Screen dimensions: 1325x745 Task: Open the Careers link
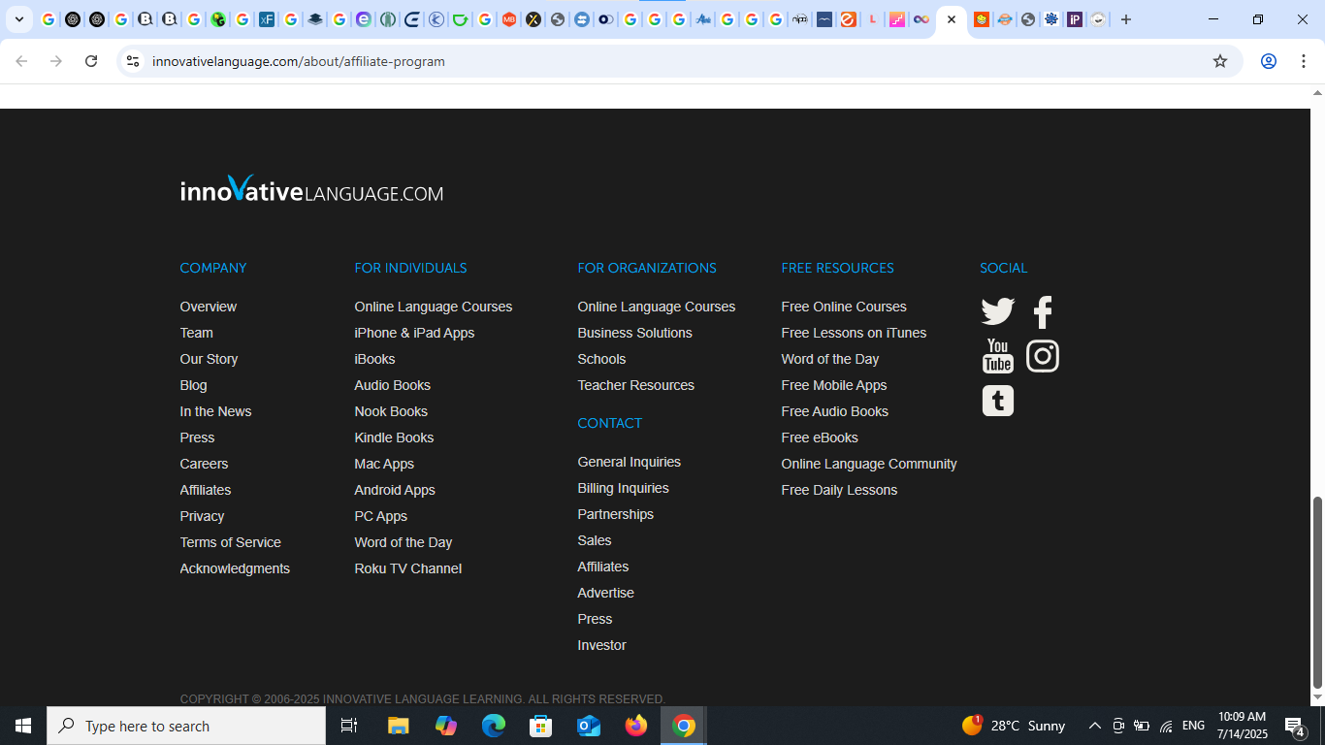204,464
